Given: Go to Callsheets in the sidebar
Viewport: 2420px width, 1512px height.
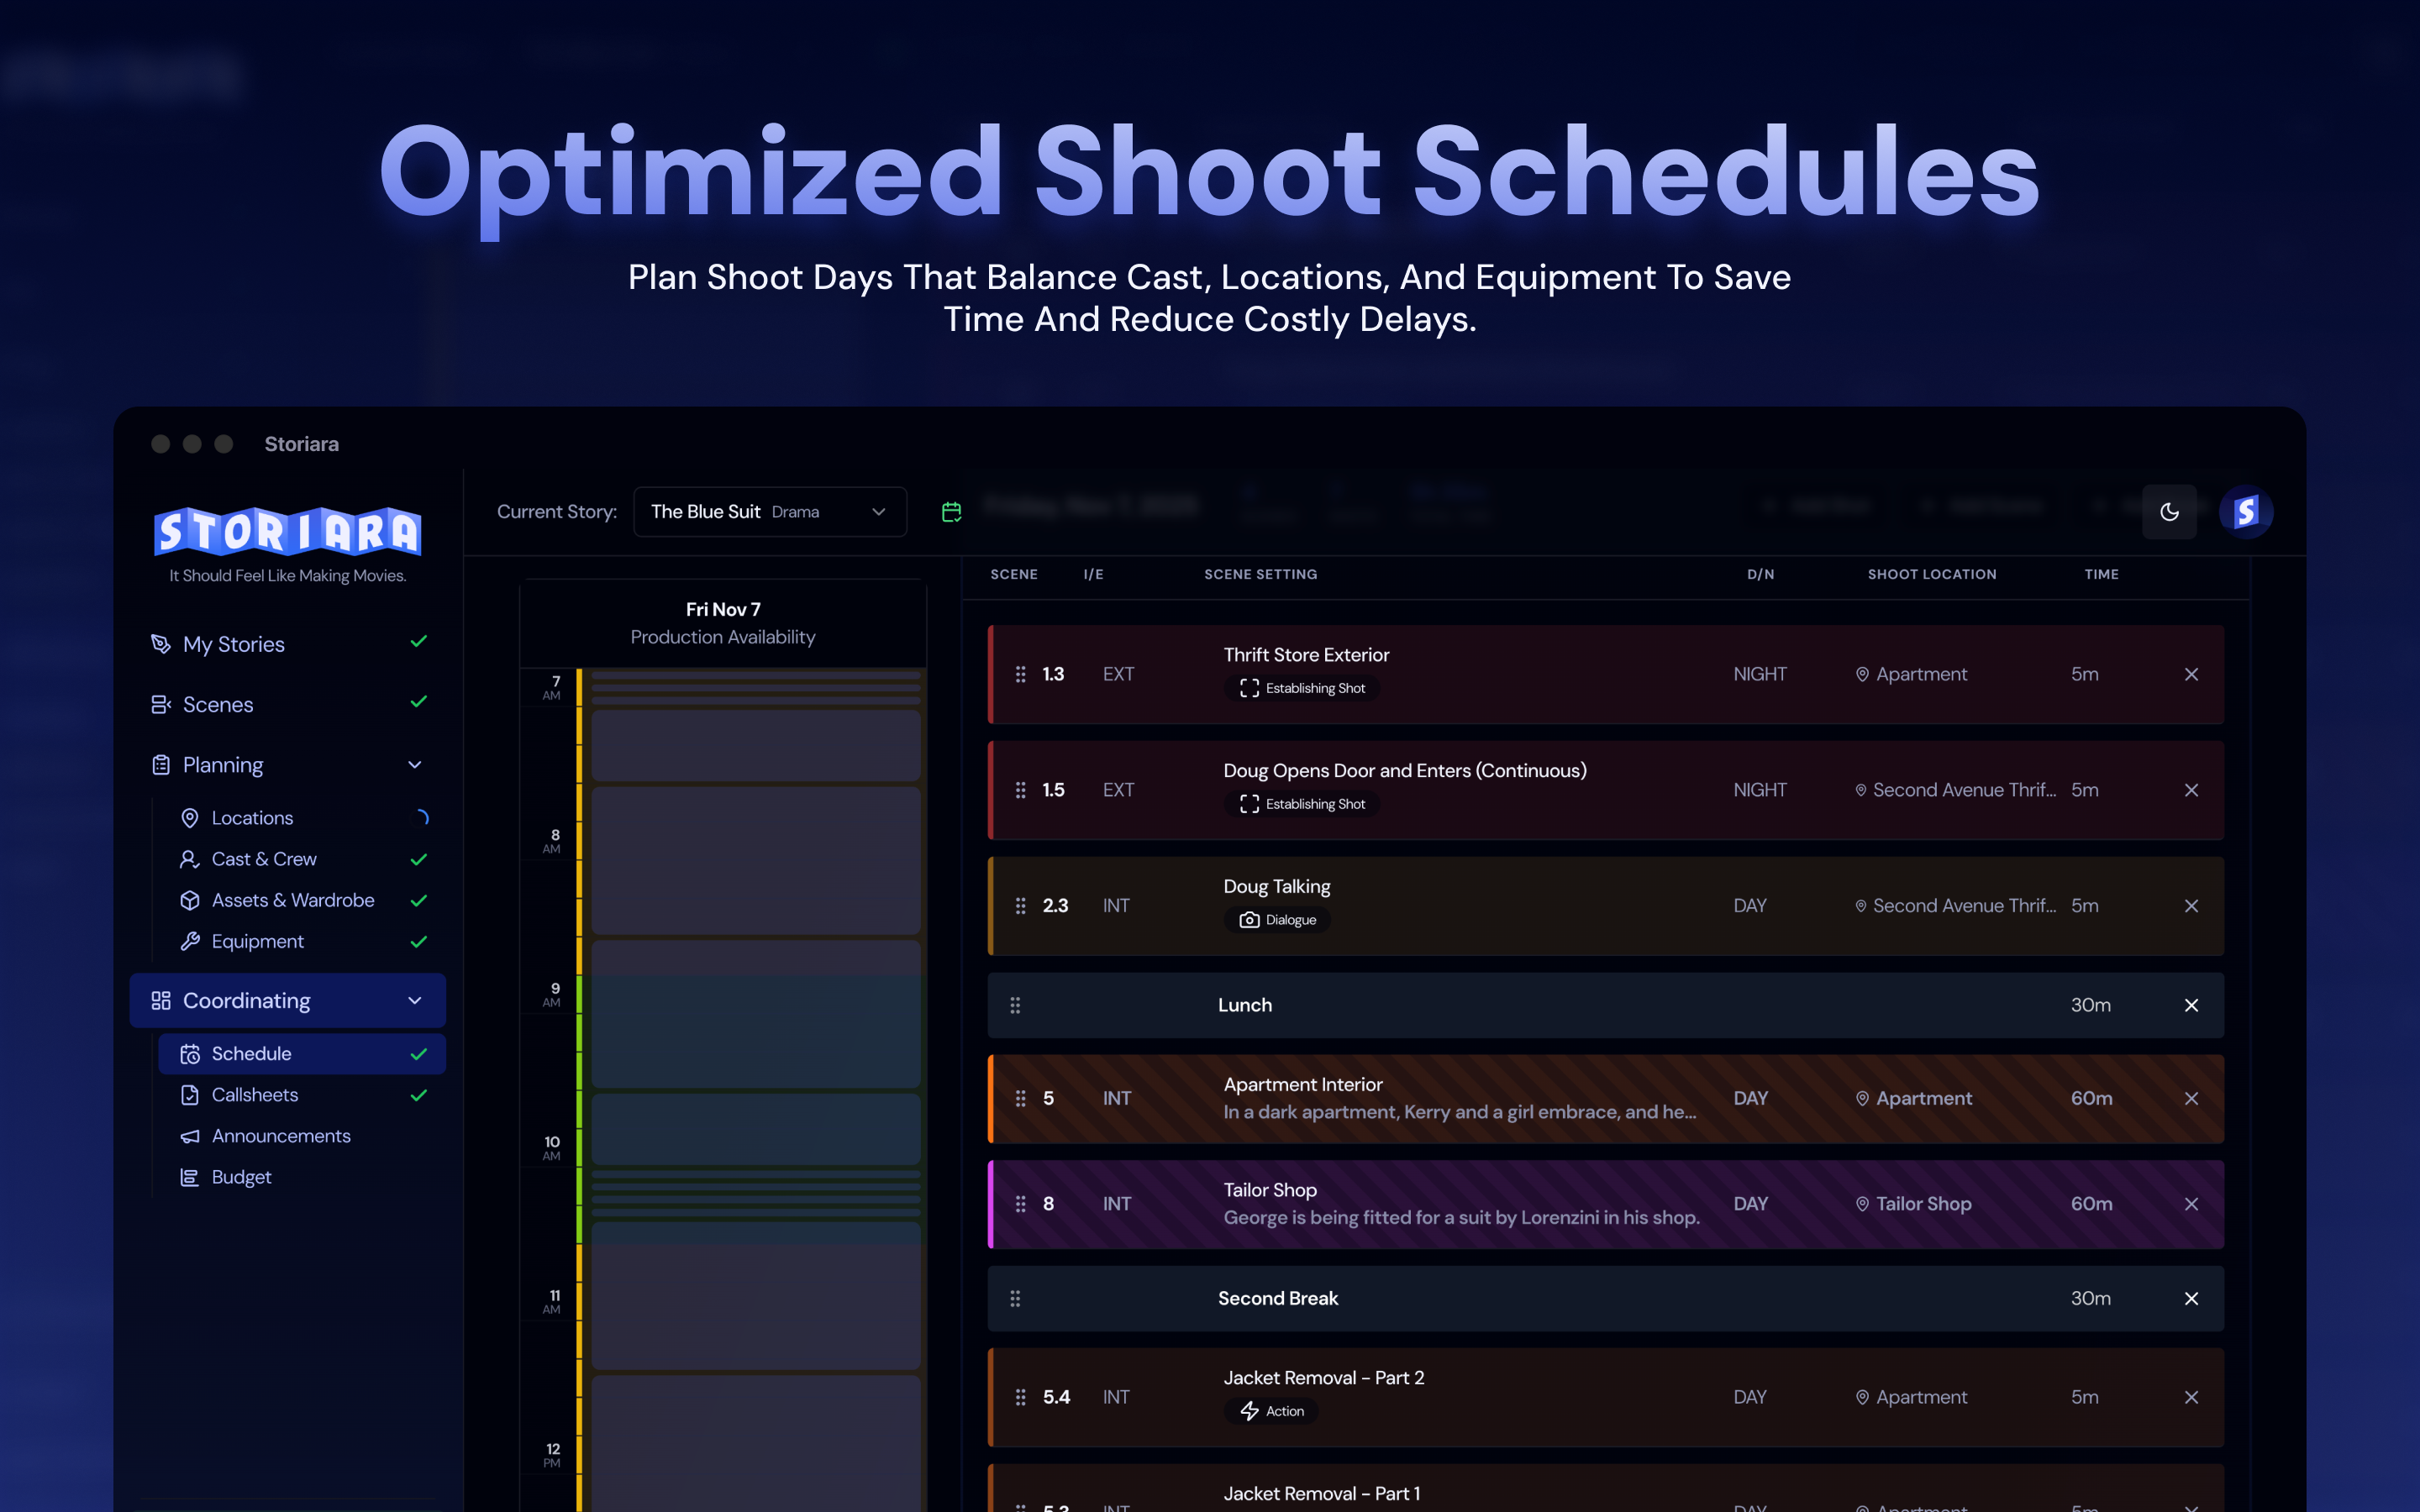Looking at the screenshot, I should click(x=254, y=1095).
